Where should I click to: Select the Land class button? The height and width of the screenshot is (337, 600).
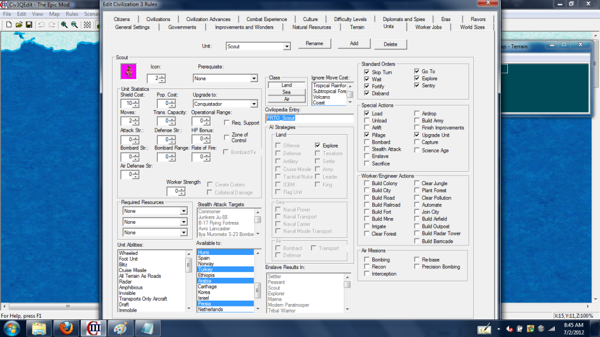click(x=287, y=86)
